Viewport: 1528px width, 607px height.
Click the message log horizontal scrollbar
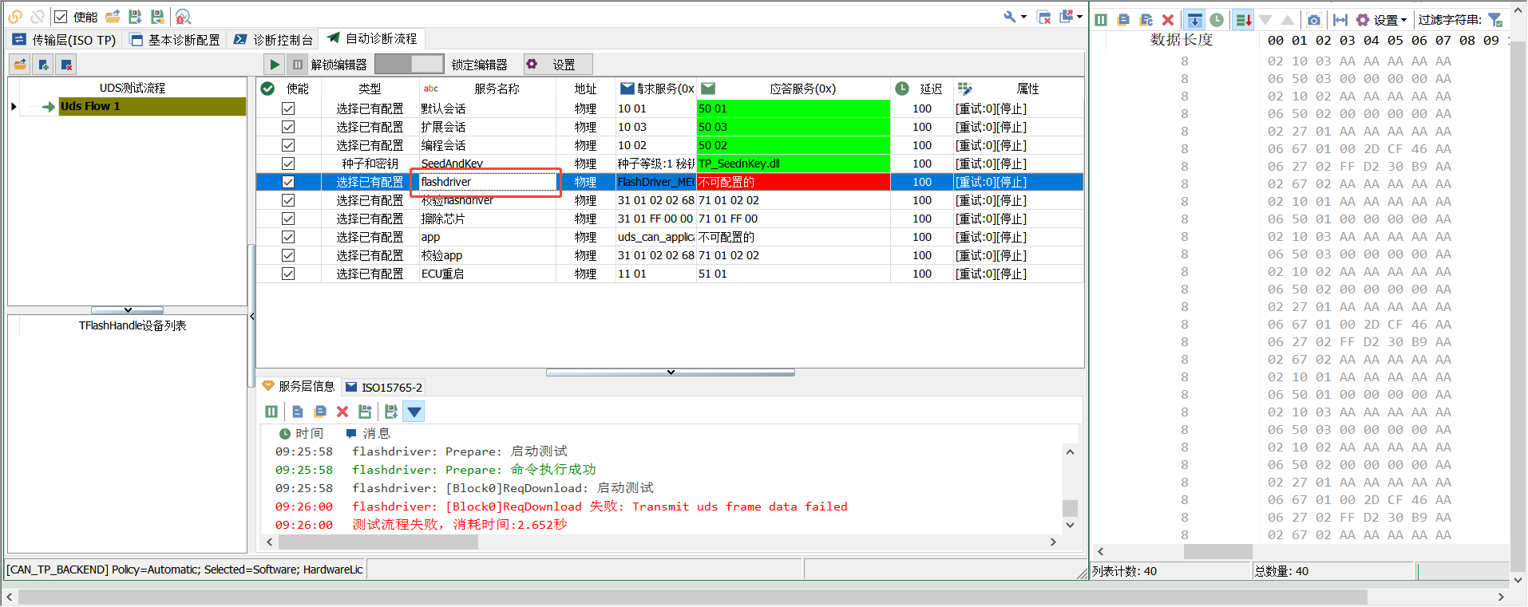[x=378, y=542]
